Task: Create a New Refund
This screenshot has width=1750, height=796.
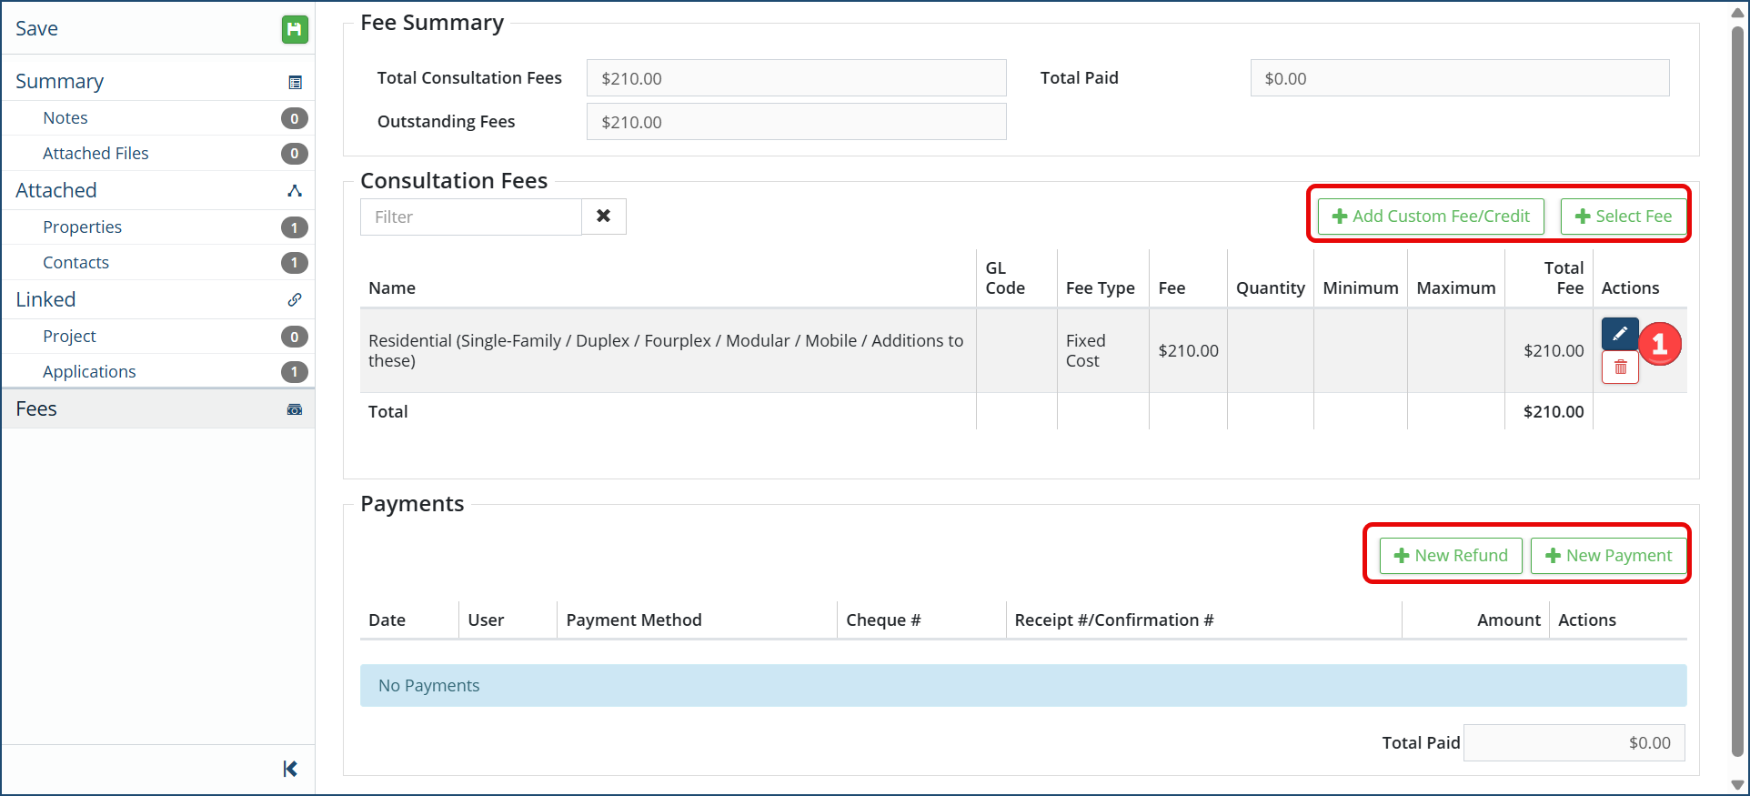Action: tap(1450, 556)
